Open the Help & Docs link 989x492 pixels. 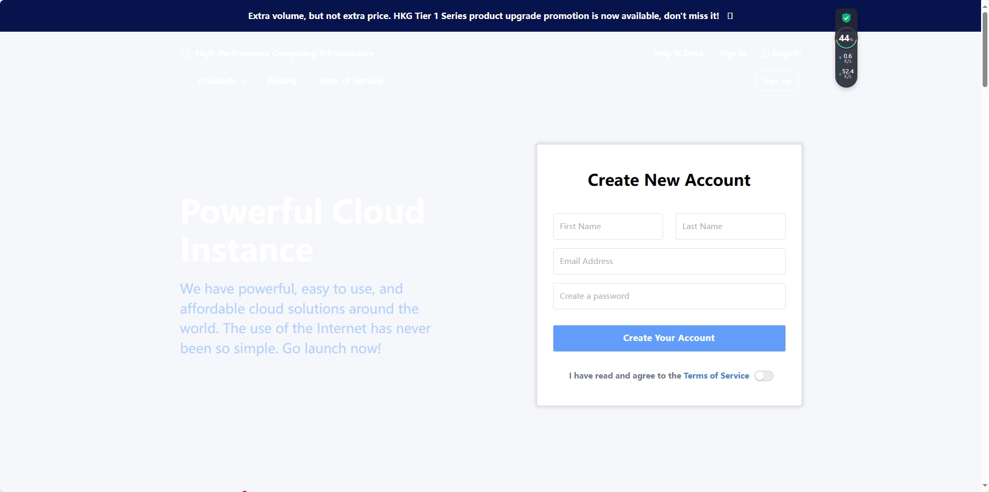coord(678,53)
